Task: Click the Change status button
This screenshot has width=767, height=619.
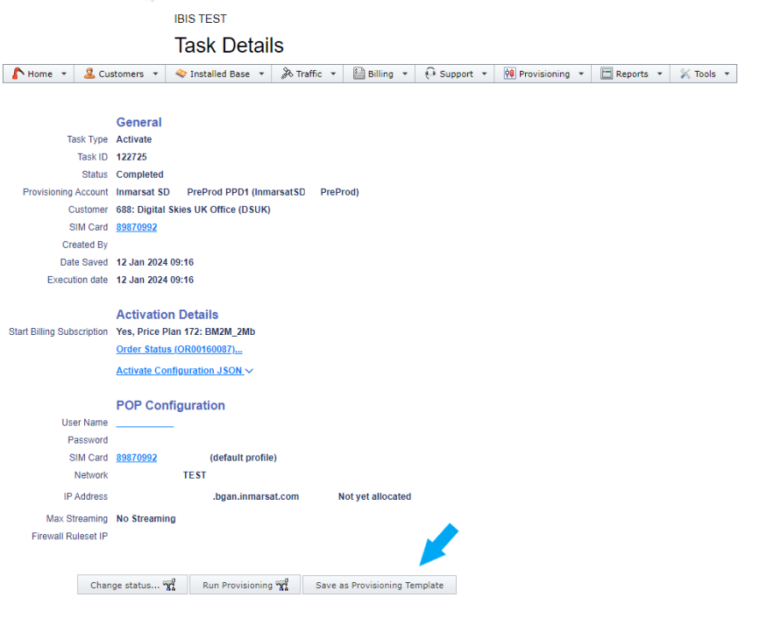Action: pos(132,586)
